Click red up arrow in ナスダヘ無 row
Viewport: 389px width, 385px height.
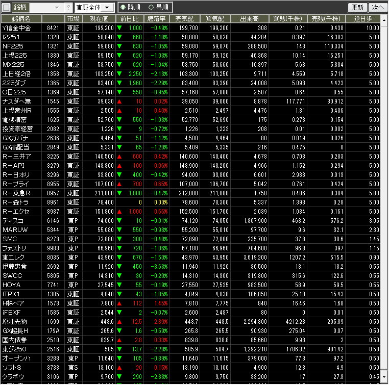(x=119, y=101)
